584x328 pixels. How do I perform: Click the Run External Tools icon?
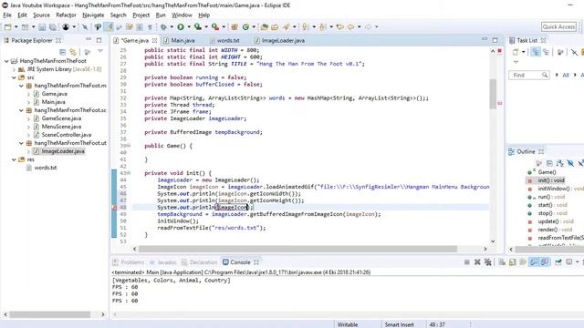(x=215, y=26)
